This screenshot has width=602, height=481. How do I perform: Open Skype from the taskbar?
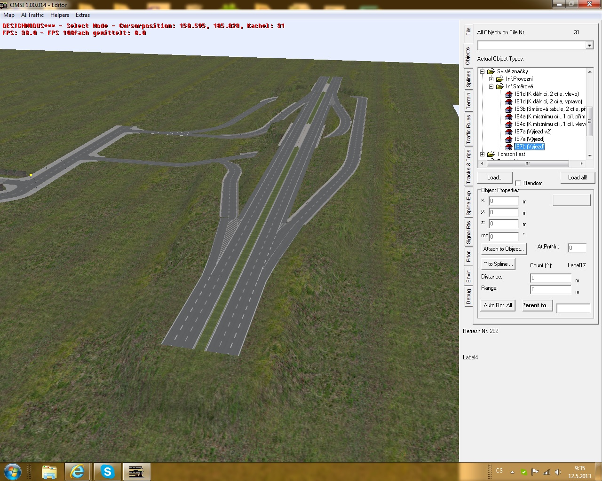coord(108,471)
